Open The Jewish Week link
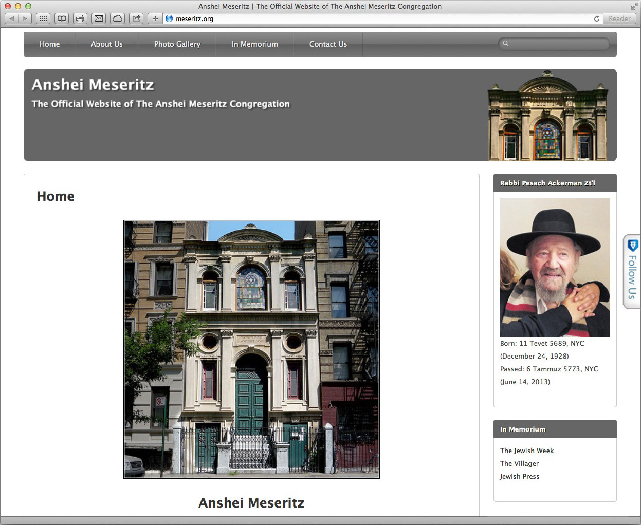 coord(526,451)
